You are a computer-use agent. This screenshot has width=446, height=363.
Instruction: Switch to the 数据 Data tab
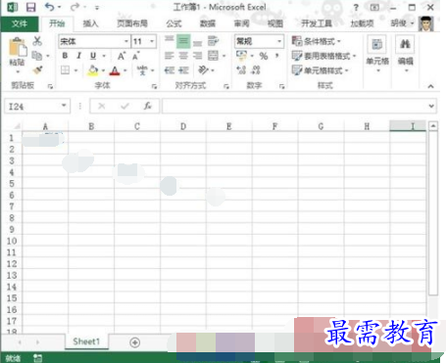tap(208, 23)
